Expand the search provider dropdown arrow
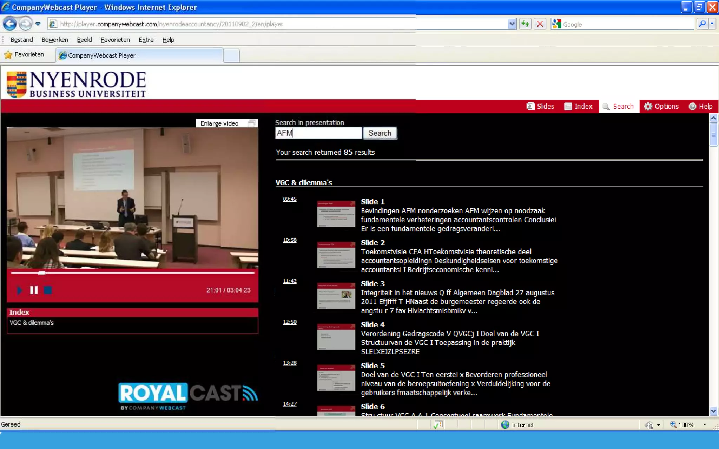The width and height of the screenshot is (719, 449). 712,24
